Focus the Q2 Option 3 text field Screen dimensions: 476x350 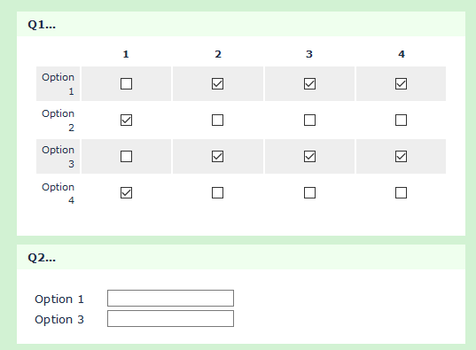170,318
